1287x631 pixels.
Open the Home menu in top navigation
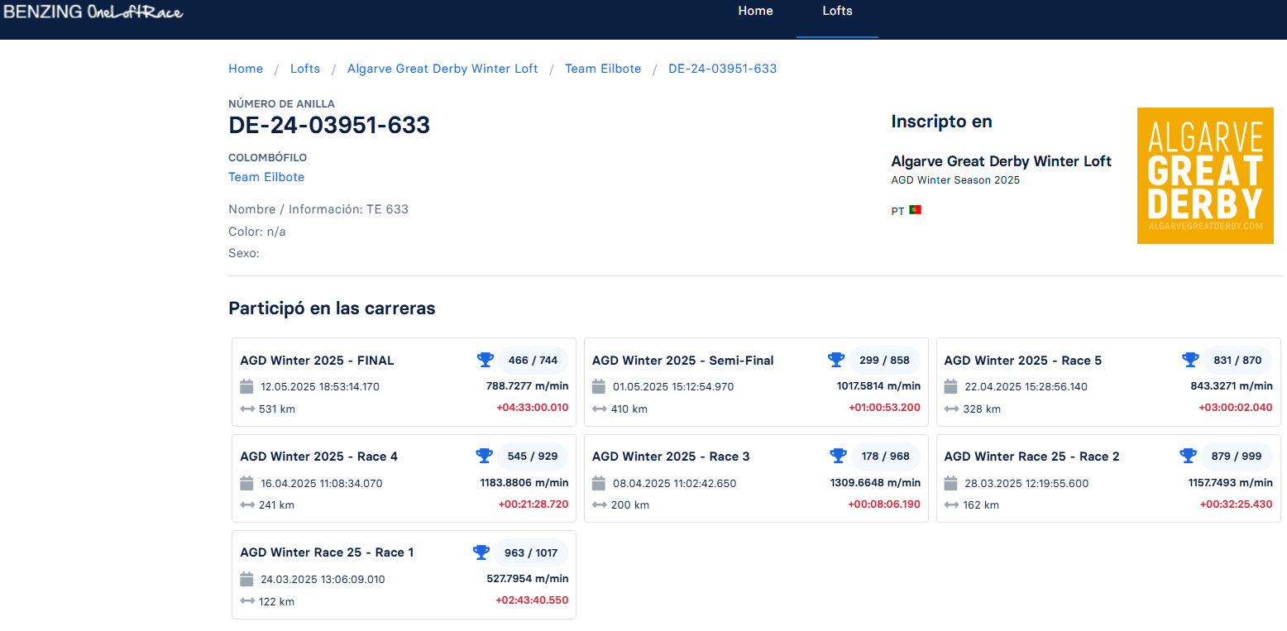point(755,12)
